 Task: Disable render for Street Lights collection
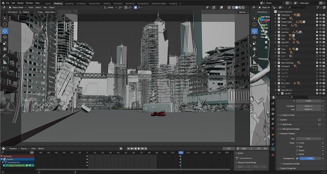tap(324, 22)
